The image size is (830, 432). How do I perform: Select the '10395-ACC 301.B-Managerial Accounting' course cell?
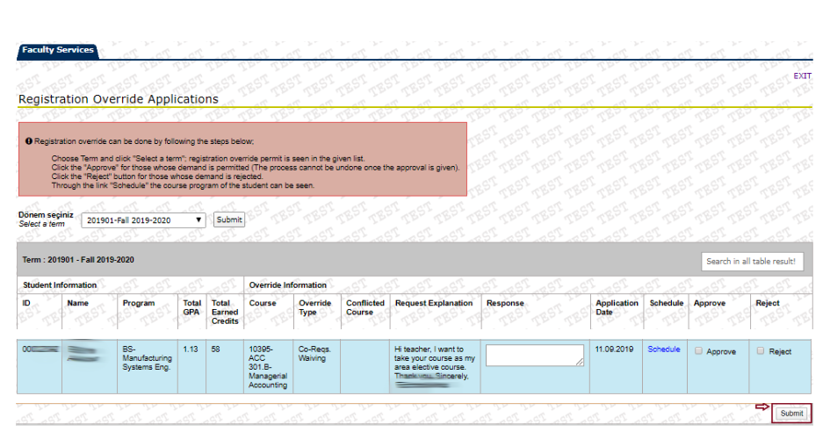(268, 367)
